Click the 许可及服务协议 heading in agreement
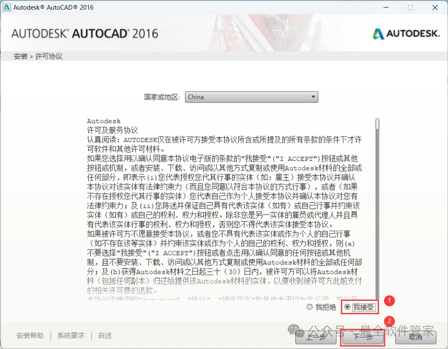Viewport: 448px width, 349px height. (x=113, y=130)
